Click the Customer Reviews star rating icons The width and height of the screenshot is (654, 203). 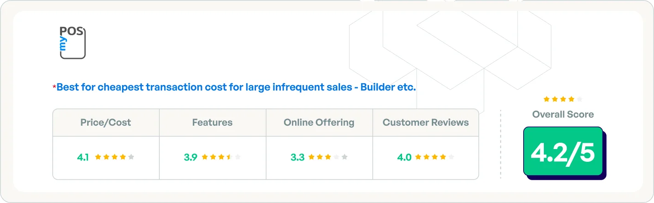point(435,157)
